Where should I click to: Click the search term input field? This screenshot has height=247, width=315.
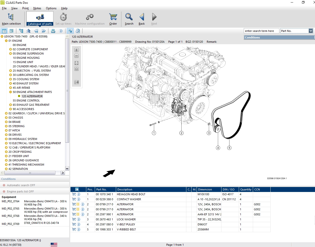coord(261,31)
